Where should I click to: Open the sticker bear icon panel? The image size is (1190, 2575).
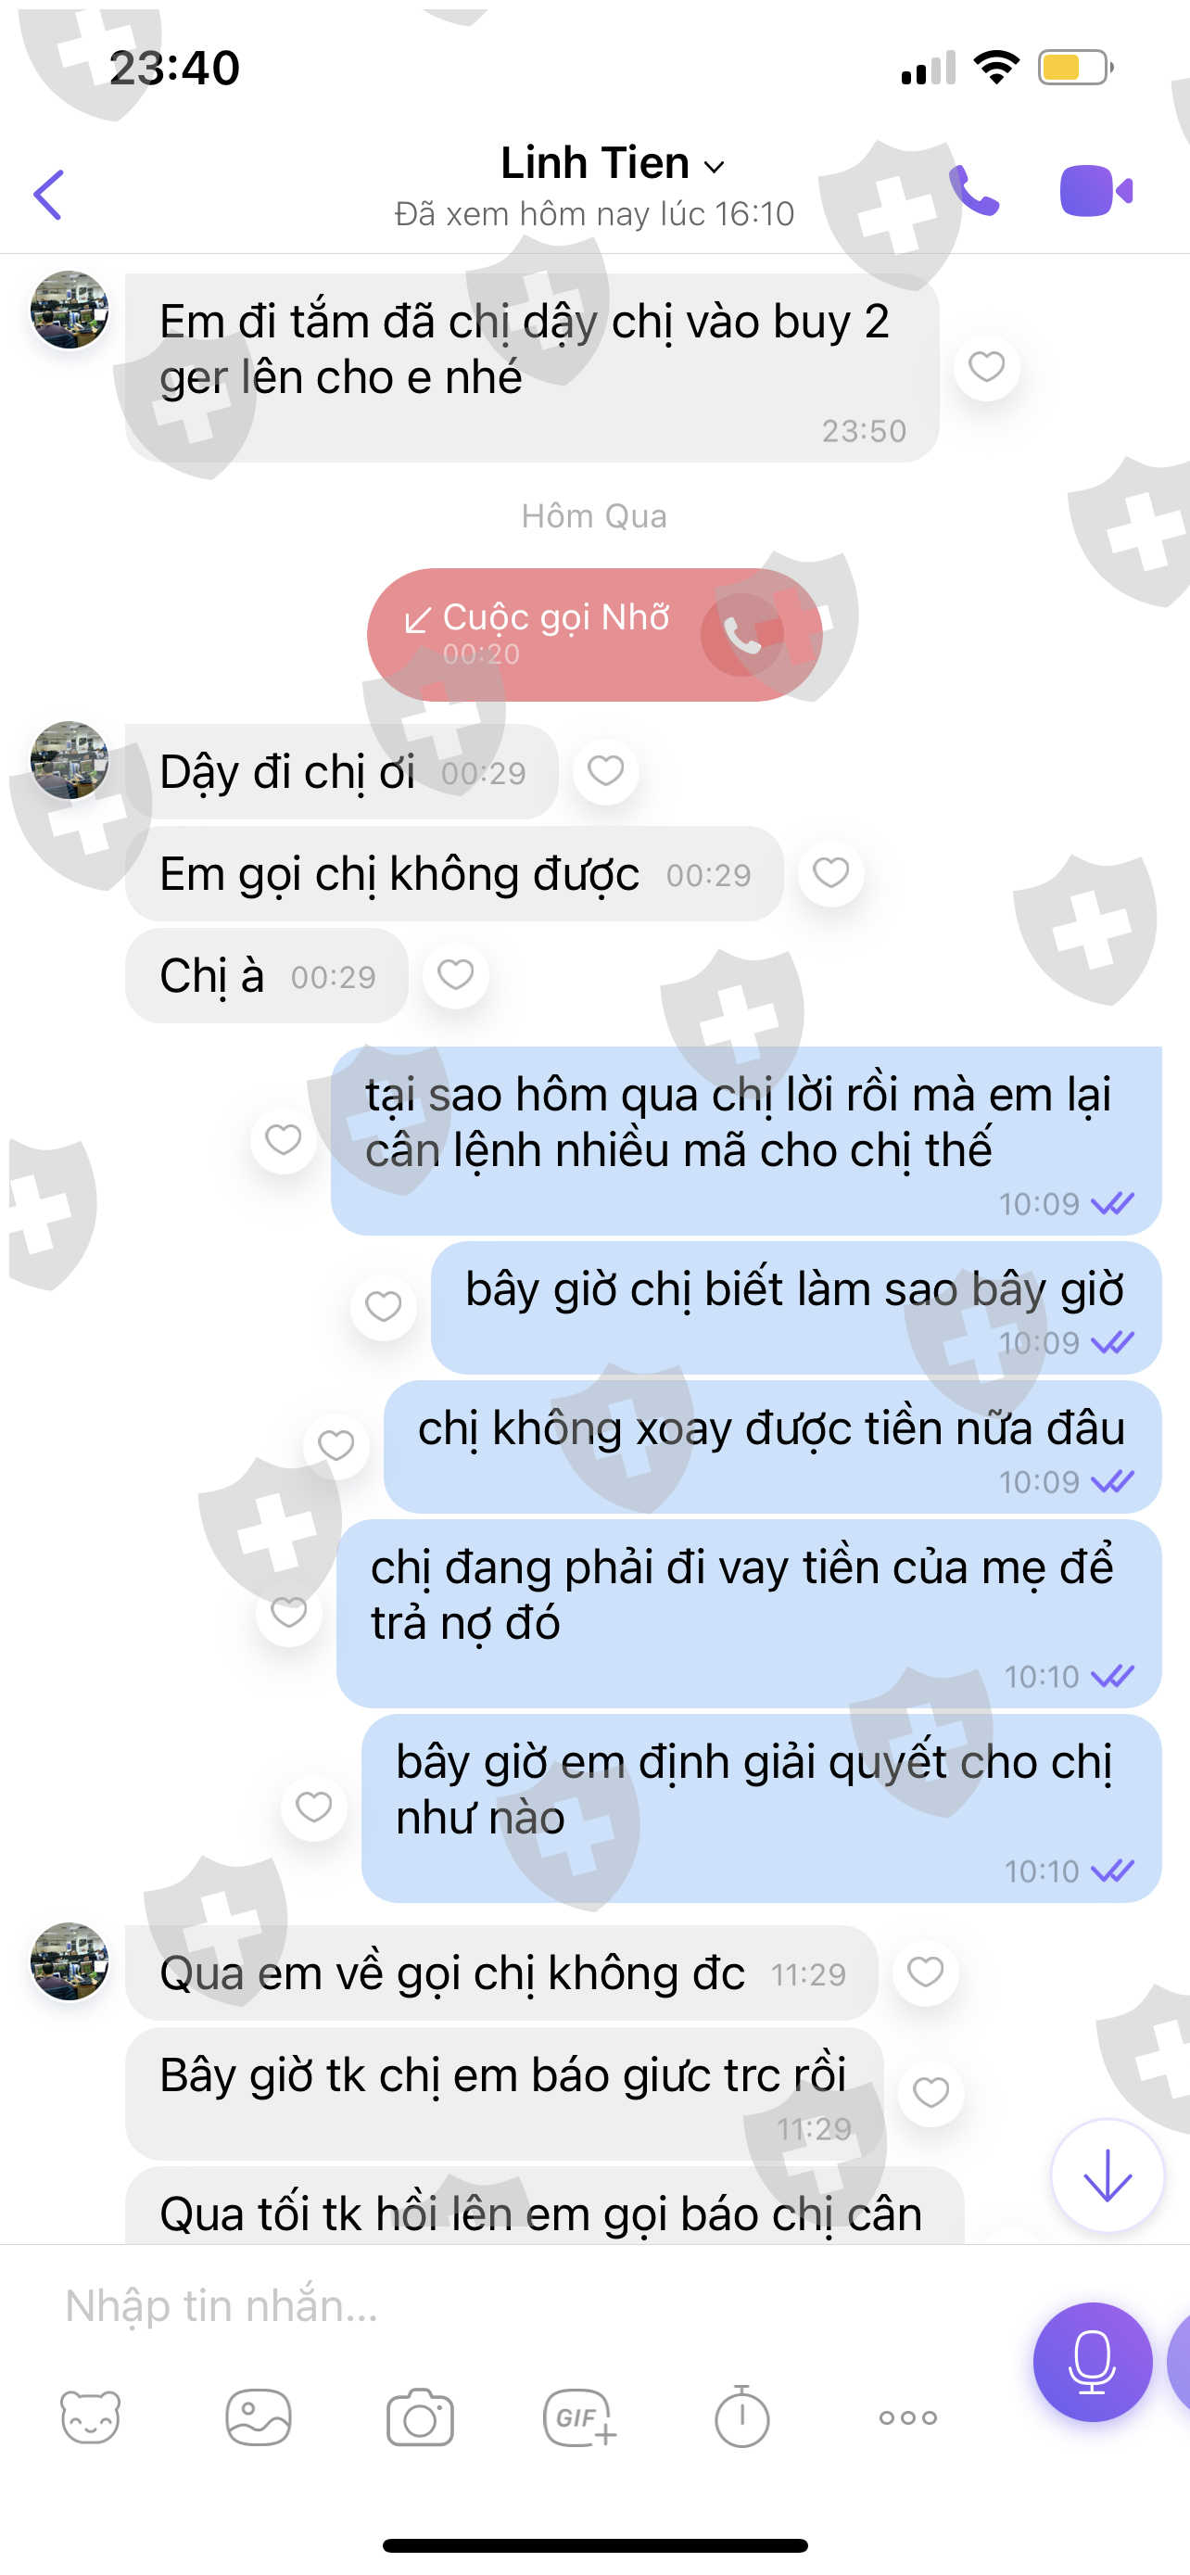tap(90, 2417)
